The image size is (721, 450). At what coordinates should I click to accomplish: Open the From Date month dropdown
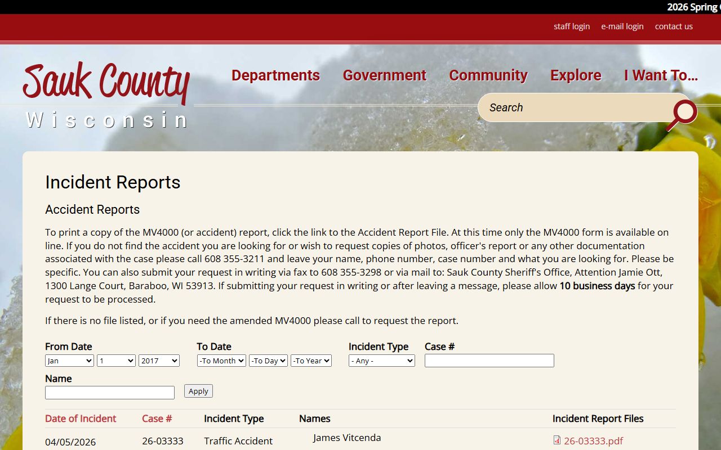(x=69, y=361)
